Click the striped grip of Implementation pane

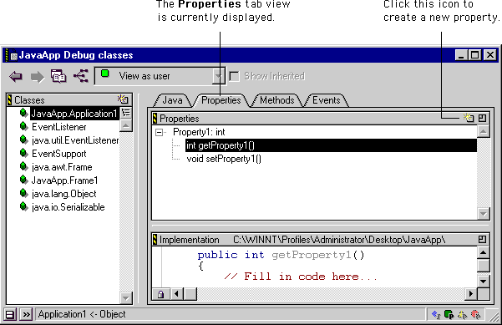click(155, 240)
